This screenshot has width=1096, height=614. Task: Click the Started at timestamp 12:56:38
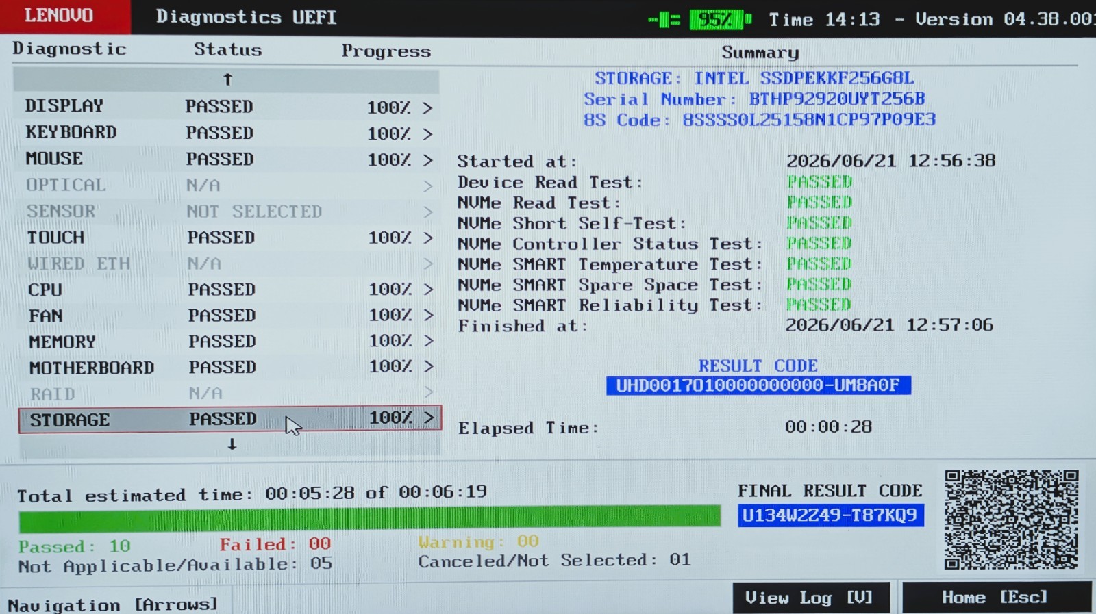(891, 161)
